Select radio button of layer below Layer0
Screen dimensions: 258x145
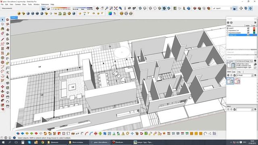click(228, 31)
